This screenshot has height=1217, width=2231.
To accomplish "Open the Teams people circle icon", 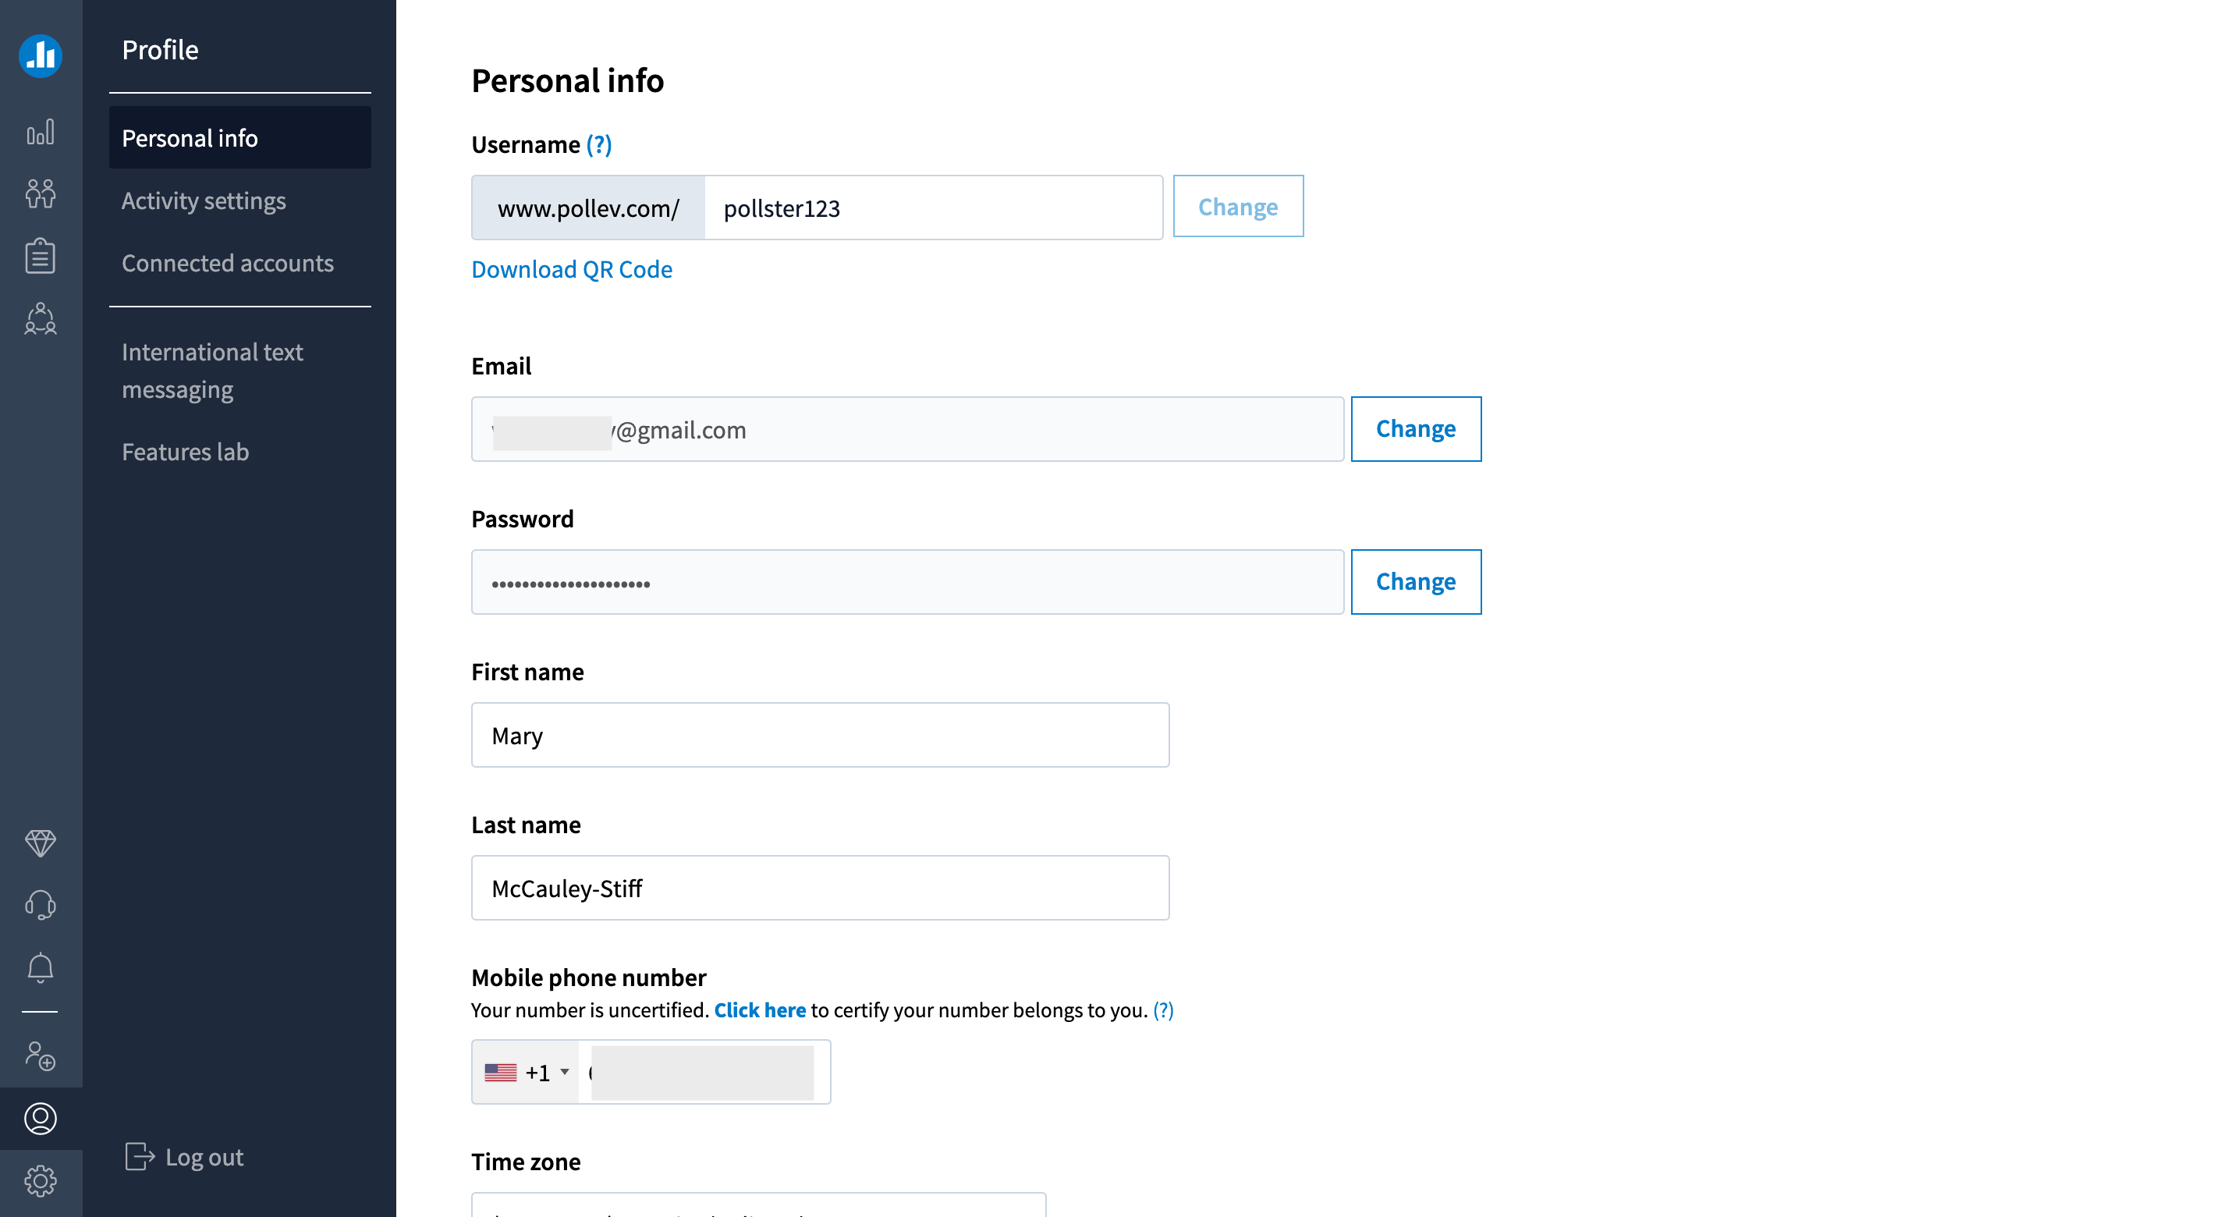I will [41, 319].
